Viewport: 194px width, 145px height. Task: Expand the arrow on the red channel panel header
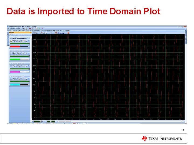tap(11, 38)
